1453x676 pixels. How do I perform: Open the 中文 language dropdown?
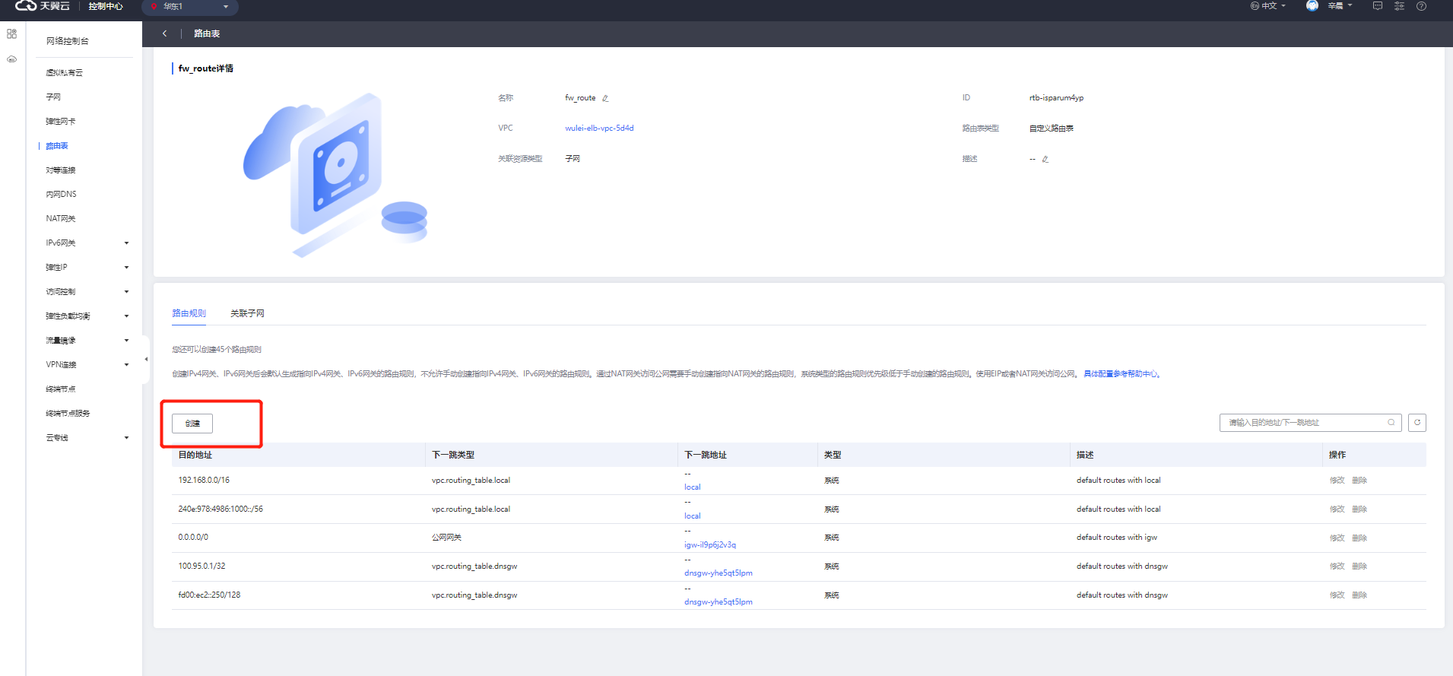(1268, 6)
